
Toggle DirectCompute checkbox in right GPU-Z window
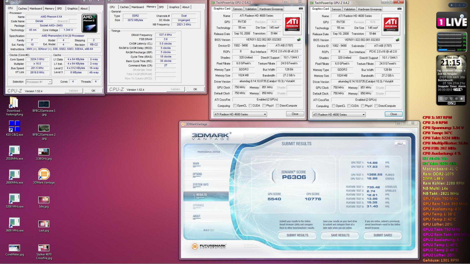pyautogui.click(x=376, y=106)
